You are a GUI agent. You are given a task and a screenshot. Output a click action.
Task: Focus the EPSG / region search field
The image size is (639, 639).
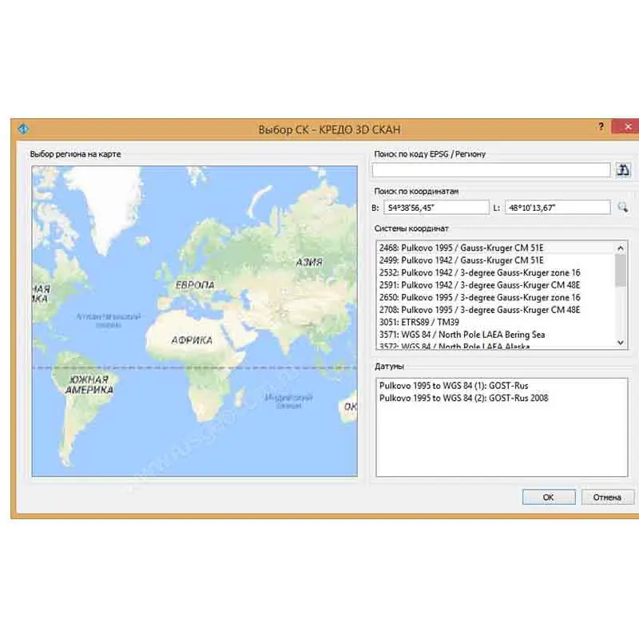pos(491,169)
